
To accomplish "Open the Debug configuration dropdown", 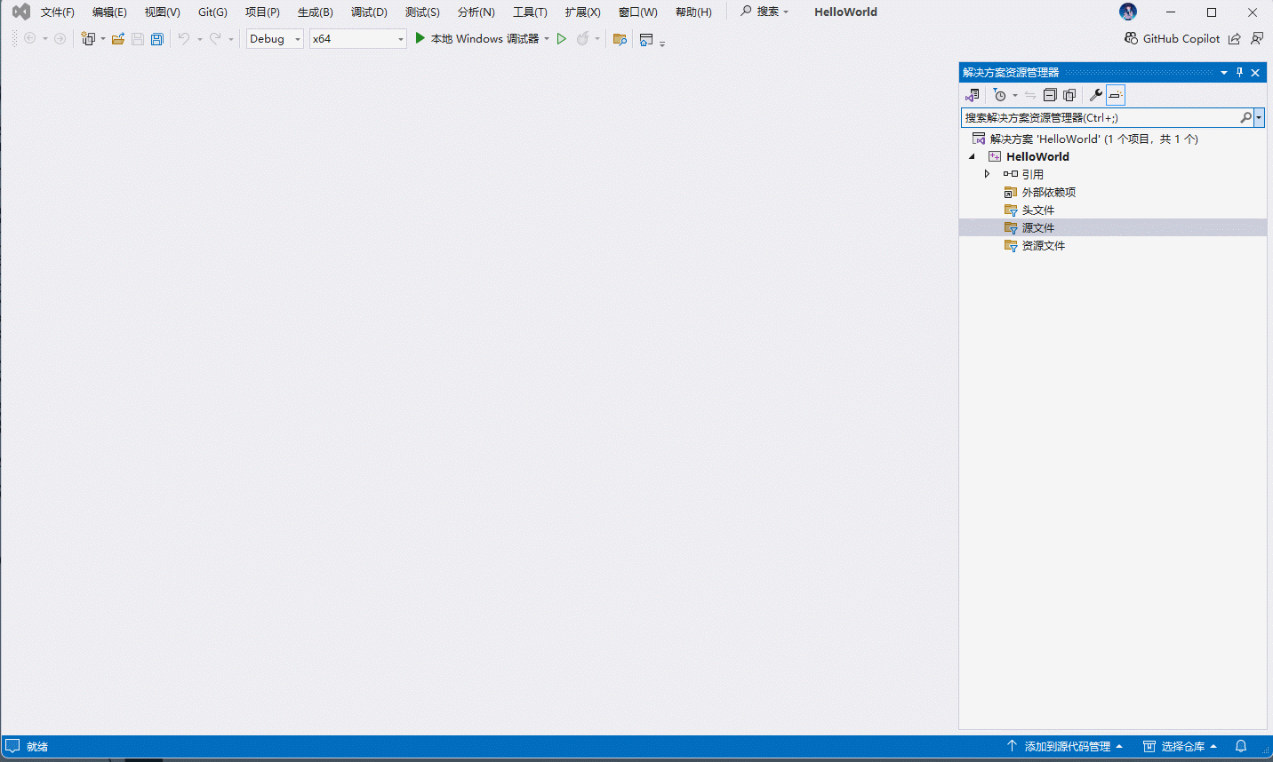I will 275,39.
